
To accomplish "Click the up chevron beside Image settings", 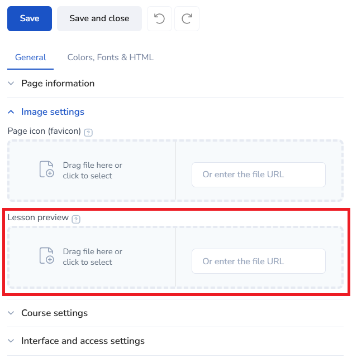I will click(11, 112).
